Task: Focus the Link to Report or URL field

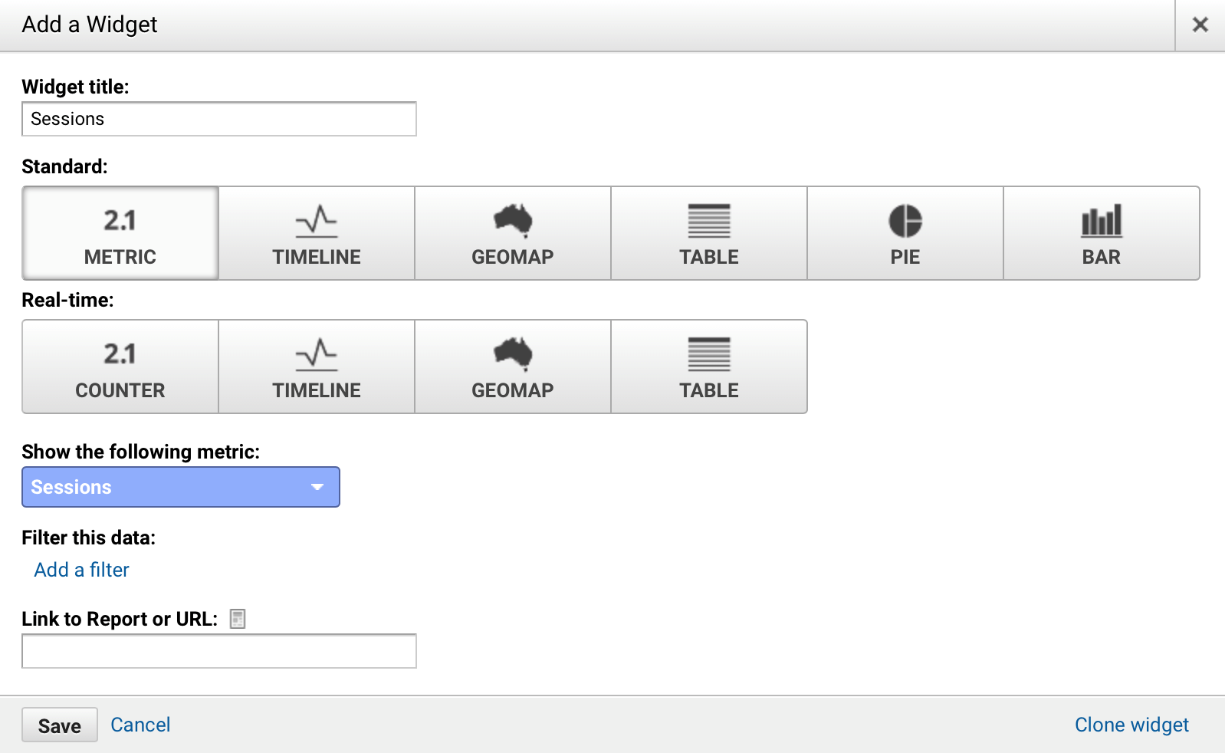Action: (219, 651)
